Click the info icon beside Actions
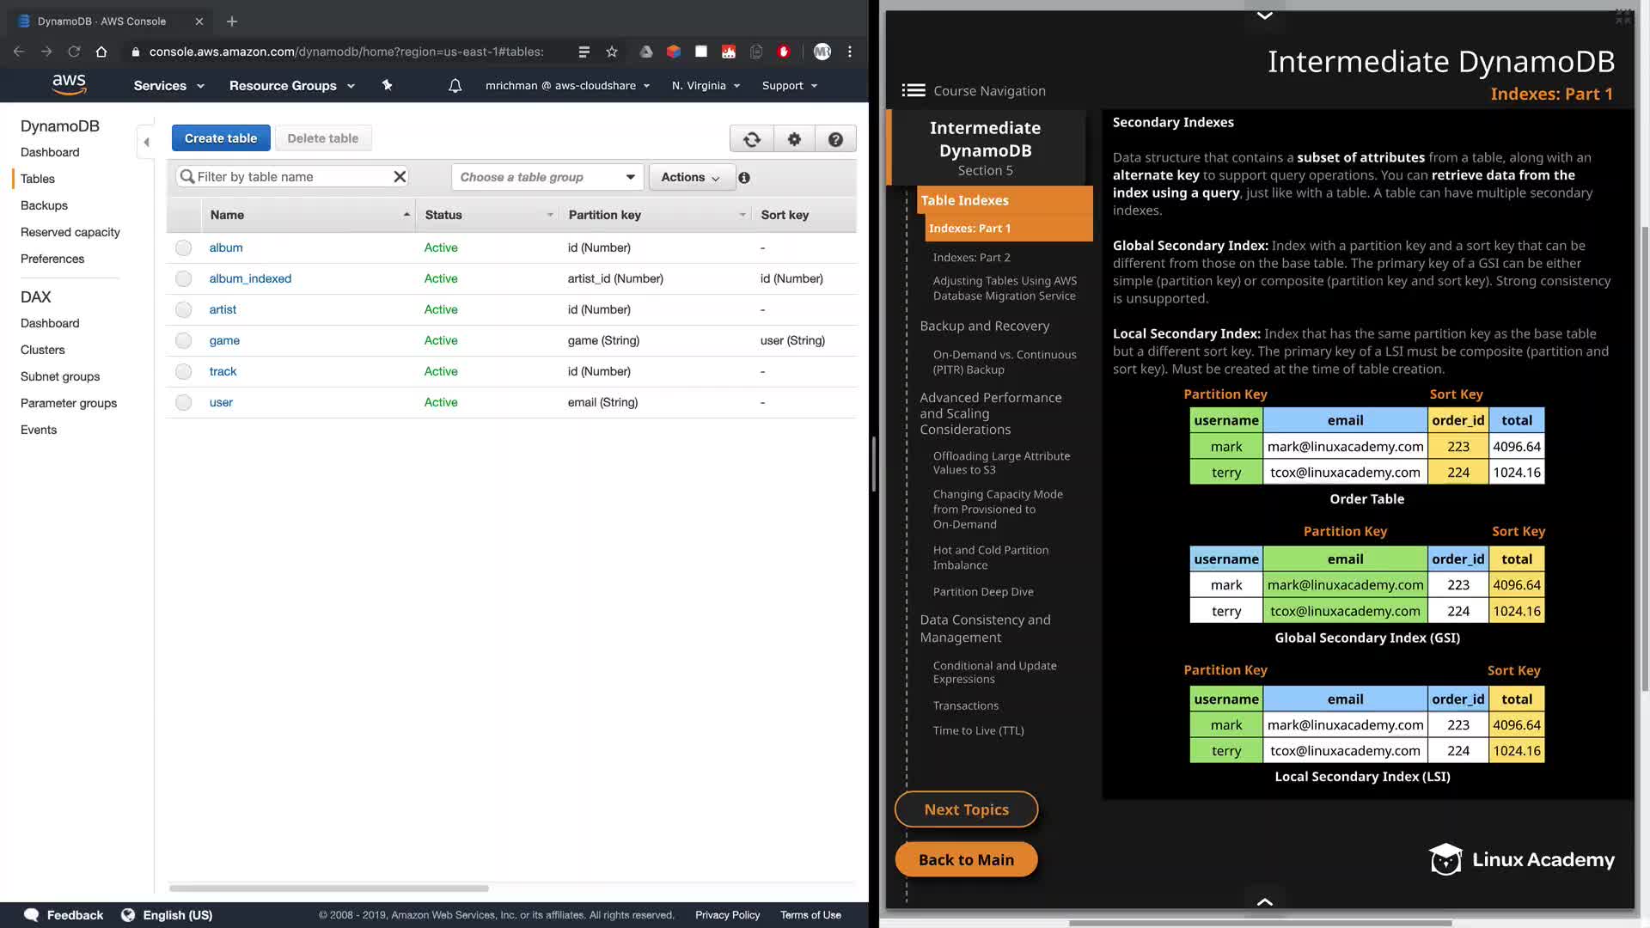The height and width of the screenshot is (928, 1650). [x=744, y=178]
